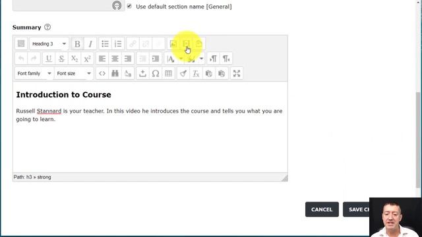
Task: Click the text 'going to learn.'
Action: point(36,119)
